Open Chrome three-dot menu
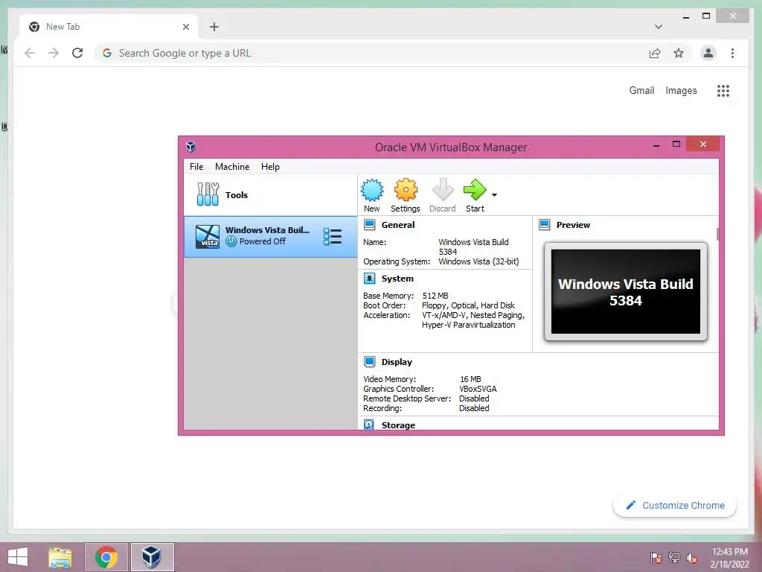The width and height of the screenshot is (762, 572). [x=732, y=53]
